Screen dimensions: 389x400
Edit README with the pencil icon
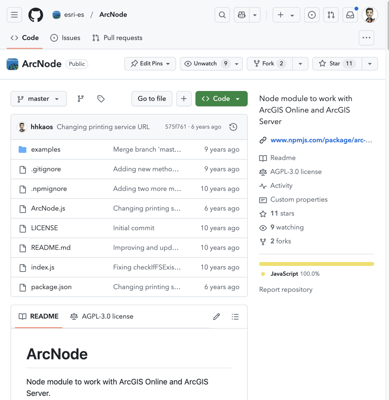coord(217,316)
